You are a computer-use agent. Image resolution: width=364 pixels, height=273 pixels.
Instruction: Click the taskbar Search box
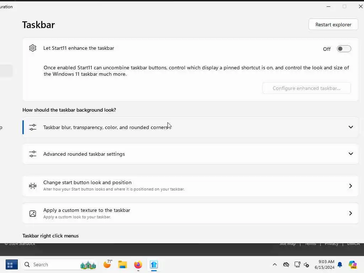pos(60,264)
